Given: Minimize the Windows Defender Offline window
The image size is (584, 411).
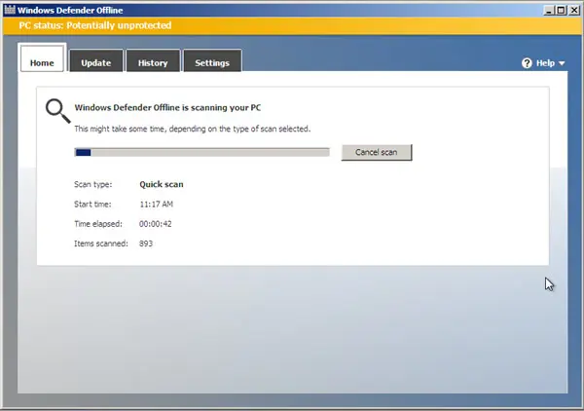Looking at the screenshot, I should tap(549, 10).
